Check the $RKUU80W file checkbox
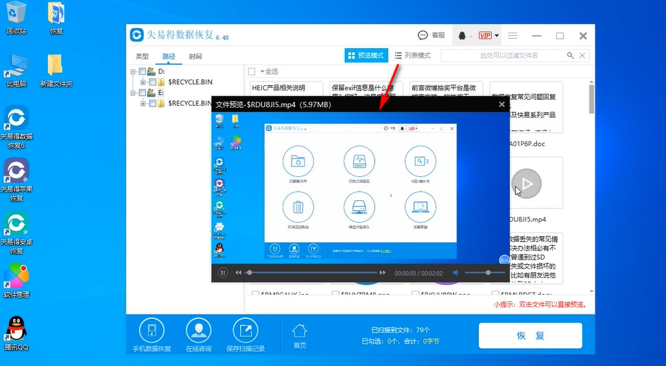This screenshot has width=666, height=366. point(415,293)
